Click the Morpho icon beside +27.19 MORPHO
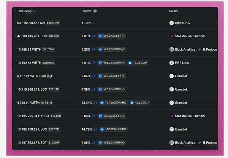This screenshot has width=228, height=158. point(101,103)
